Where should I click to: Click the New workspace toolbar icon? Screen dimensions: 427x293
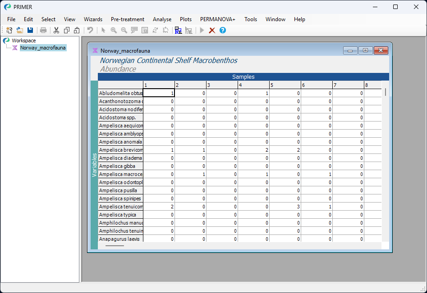click(x=9, y=30)
